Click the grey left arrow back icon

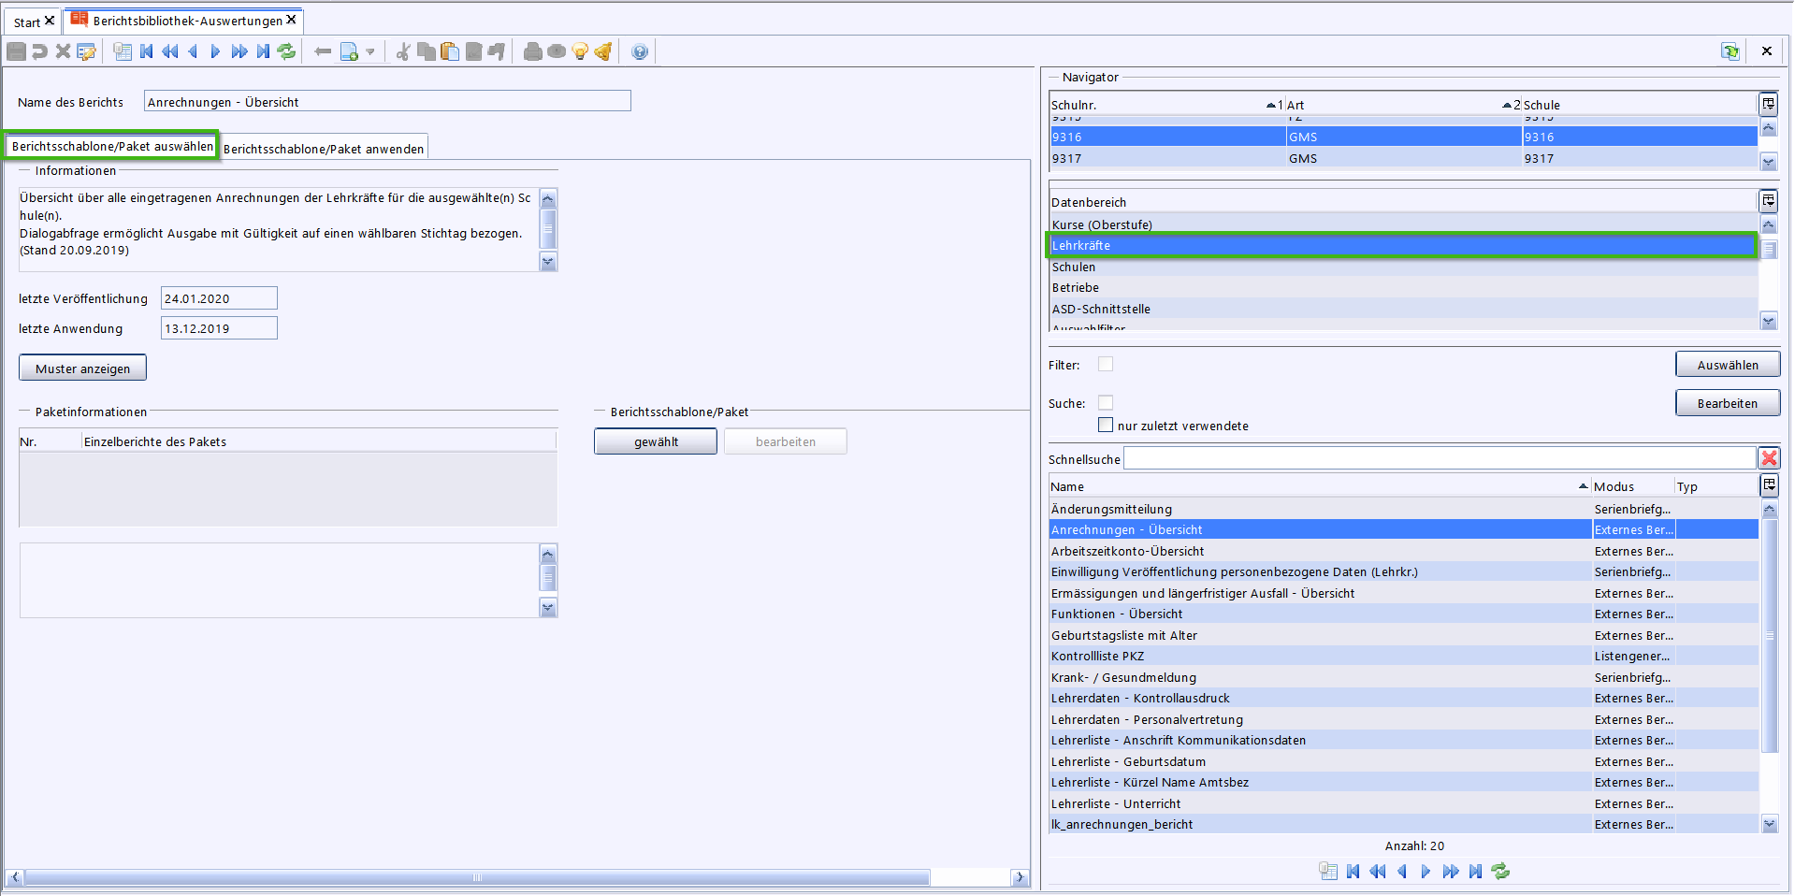(323, 51)
